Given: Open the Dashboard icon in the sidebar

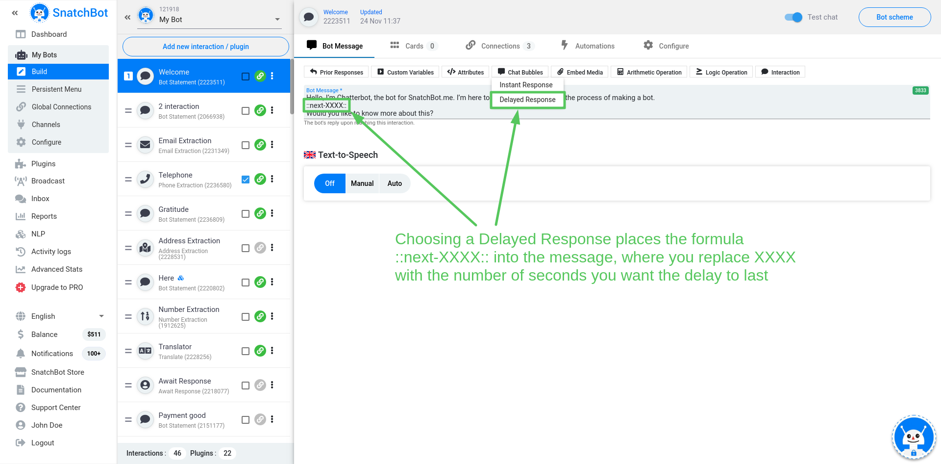Looking at the screenshot, I should pos(21,34).
